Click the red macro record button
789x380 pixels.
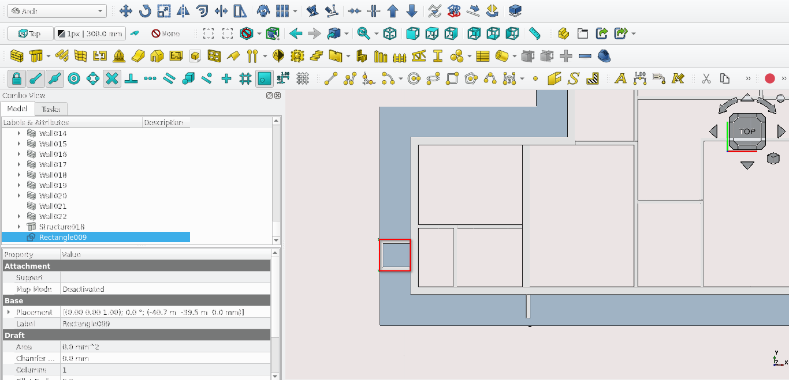[769, 78]
